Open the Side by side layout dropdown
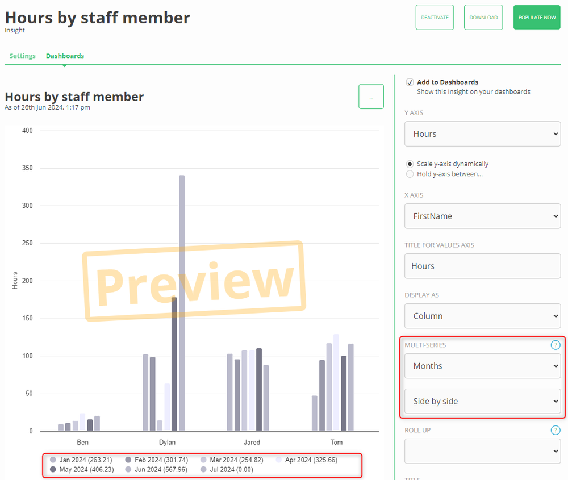This screenshot has height=480, width=568. pyautogui.click(x=482, y=400)
